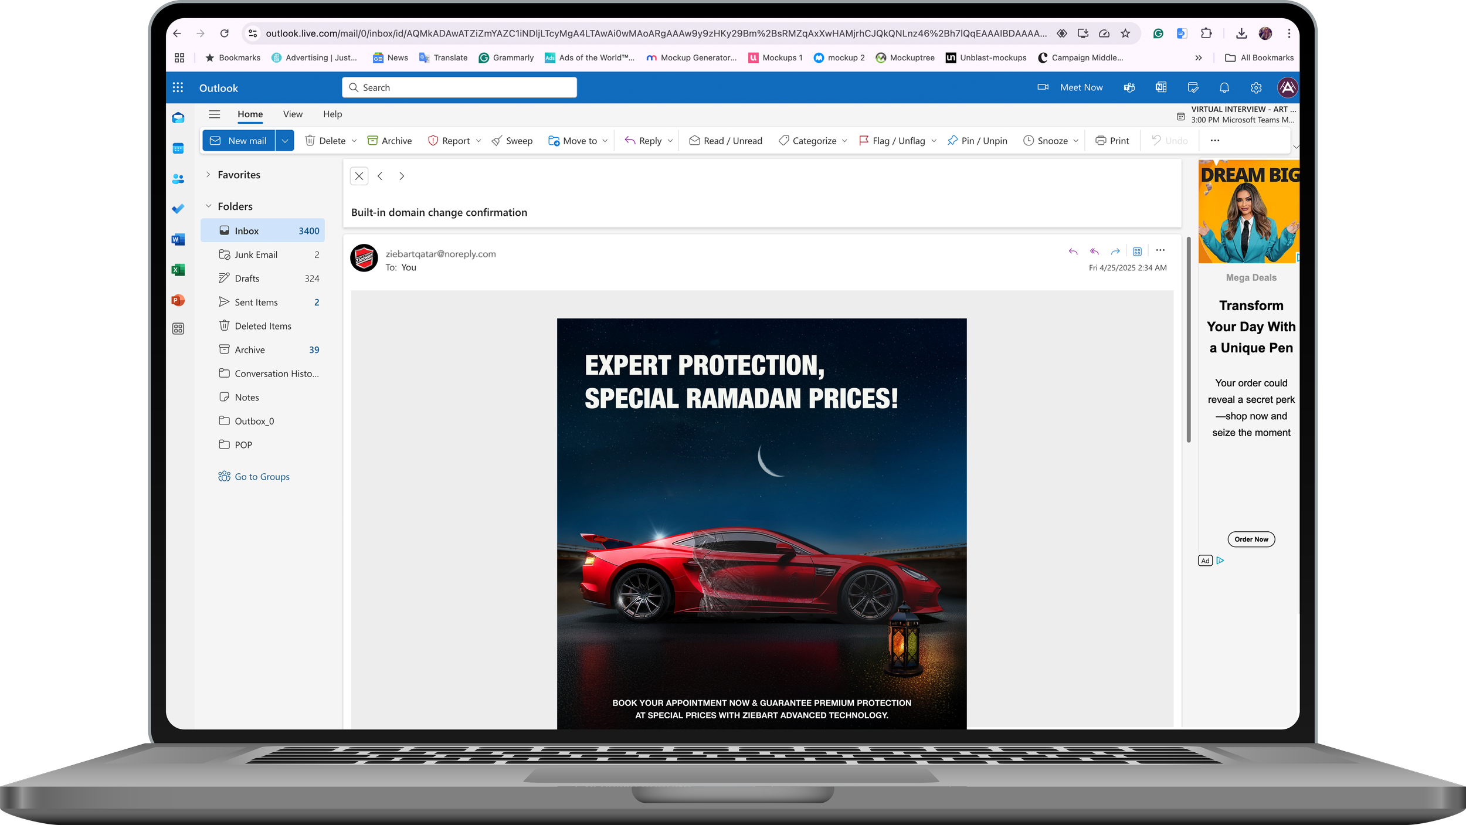Open the Outlook app launcher grid

click(178, 87)
